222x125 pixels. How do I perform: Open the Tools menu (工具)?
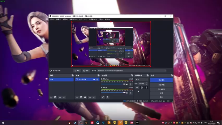tap(101, 19)
